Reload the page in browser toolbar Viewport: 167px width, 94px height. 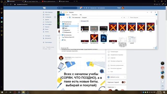[x=11, y=4]
